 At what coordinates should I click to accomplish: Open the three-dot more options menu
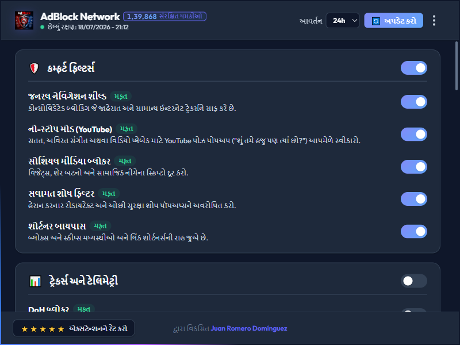click(434, 21)
